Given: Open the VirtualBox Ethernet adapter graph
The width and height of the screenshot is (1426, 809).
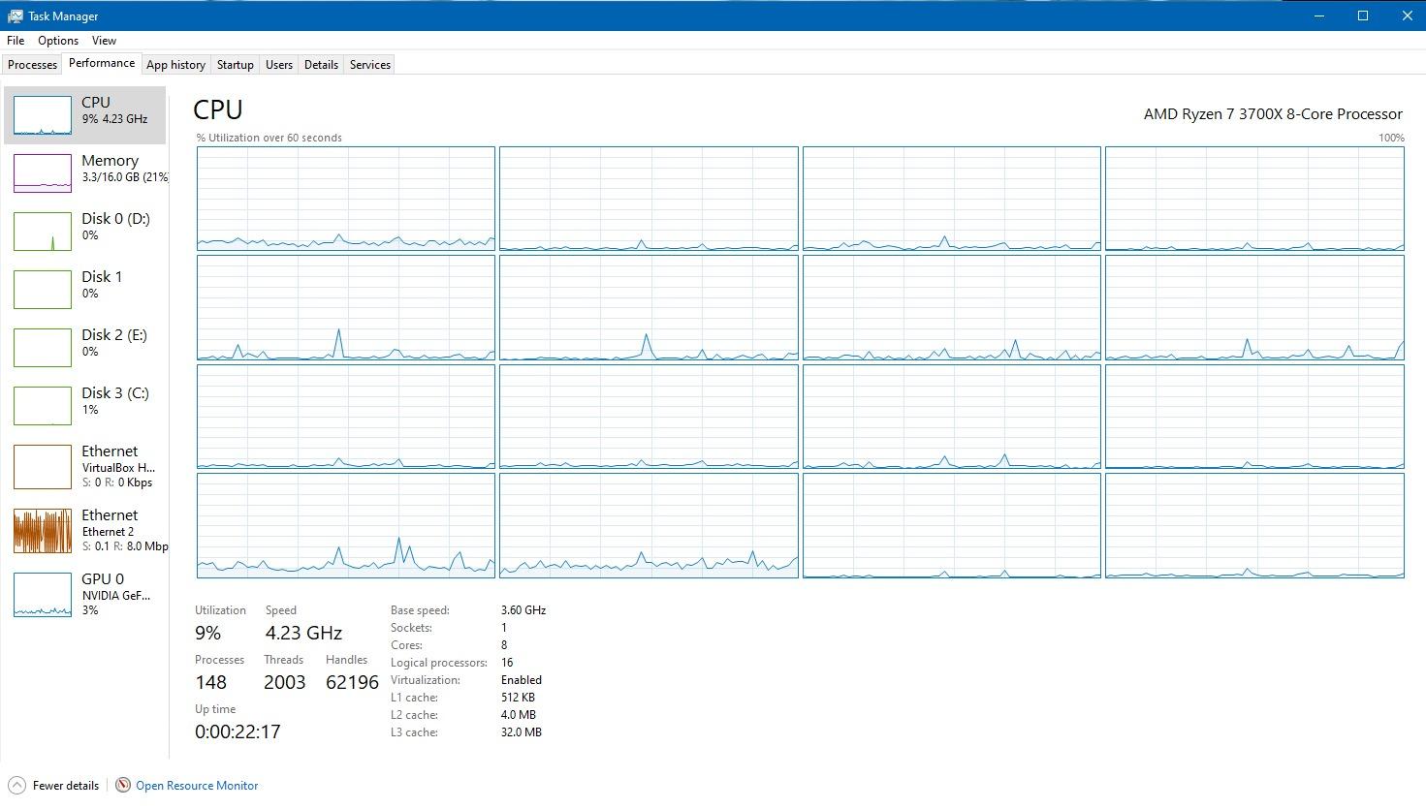Looking at the screenshot, I should click(x=43, y=467).
